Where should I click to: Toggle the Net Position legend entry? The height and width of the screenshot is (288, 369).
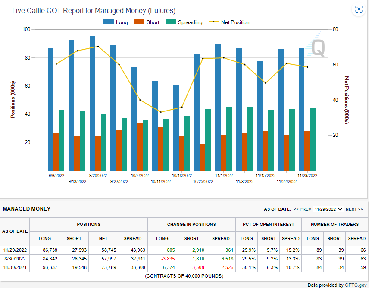(229, 22)
